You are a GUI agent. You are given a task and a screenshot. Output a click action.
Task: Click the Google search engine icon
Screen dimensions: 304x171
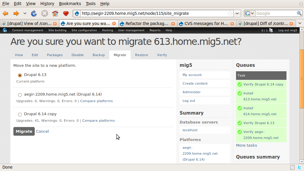pyautogui.click(x=248, y=13)
